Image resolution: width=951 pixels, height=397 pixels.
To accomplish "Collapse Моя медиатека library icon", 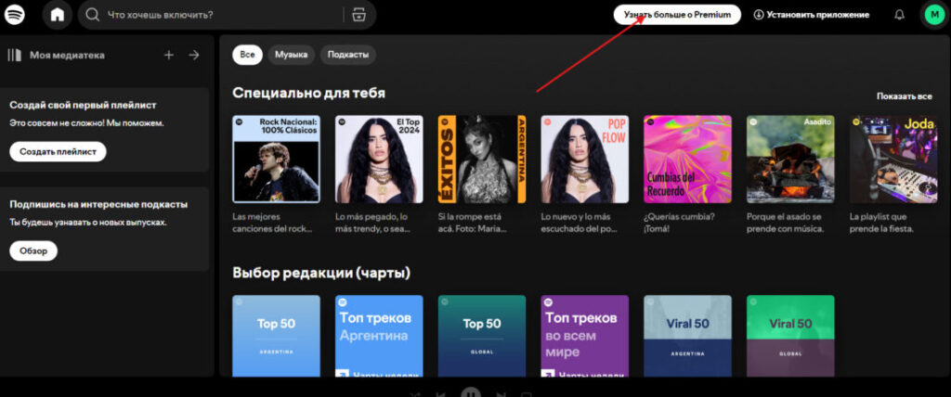I will tap(15, 55).
